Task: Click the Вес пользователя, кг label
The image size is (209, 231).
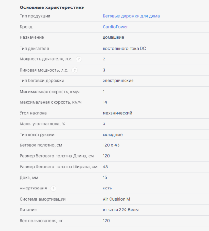Action: click(x=41, y=221)
